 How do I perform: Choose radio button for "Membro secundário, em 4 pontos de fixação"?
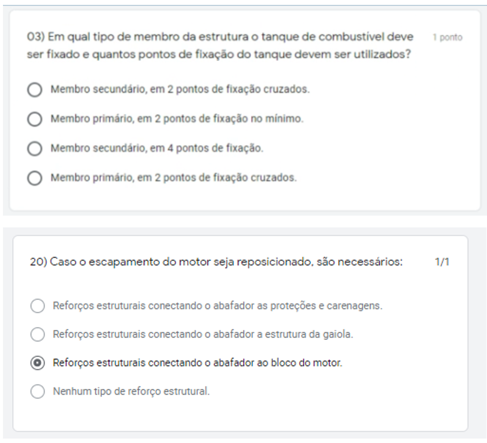pyautogui.click(x=34, y=149)
